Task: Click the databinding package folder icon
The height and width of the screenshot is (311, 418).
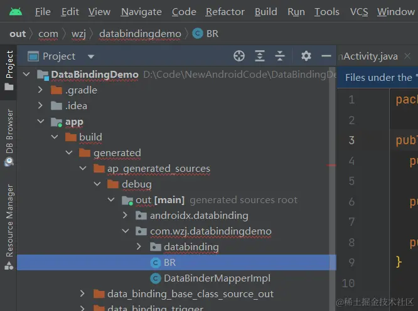Action: coord(156,247)
